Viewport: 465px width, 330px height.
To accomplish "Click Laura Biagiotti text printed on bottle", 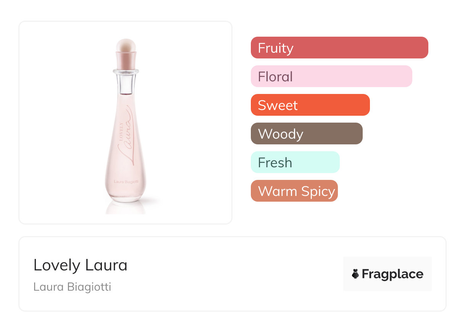I will point(126,181).
